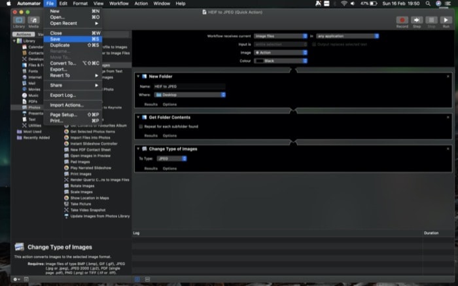The image size is (458, 286).
Task: Select Pad Images action
Action: (x=77, y=162)
